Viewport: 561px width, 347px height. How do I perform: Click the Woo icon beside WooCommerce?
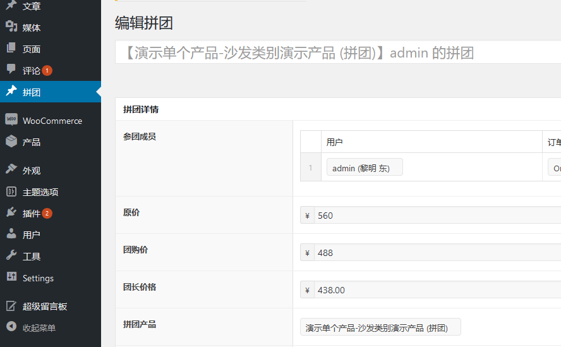tap(11, 119)
